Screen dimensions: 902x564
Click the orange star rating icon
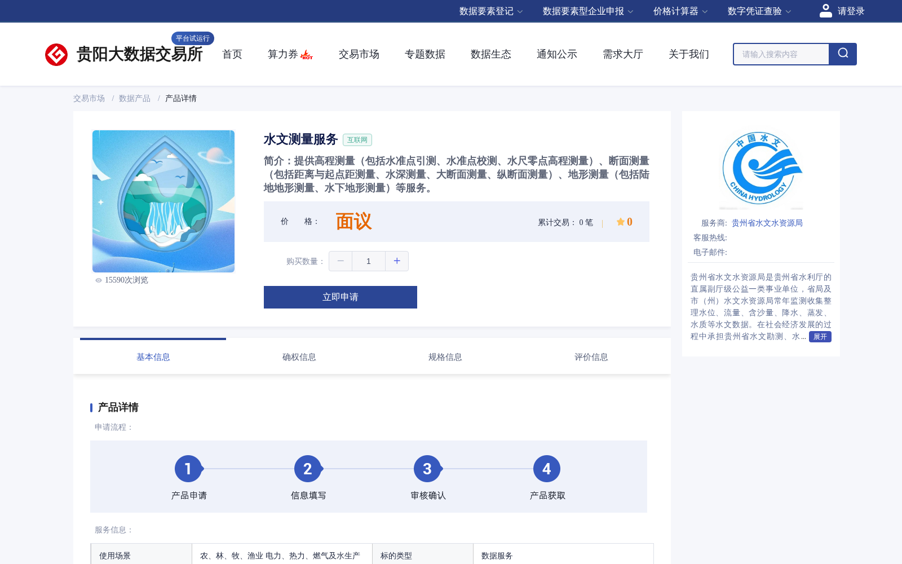(x=620, y=222)
